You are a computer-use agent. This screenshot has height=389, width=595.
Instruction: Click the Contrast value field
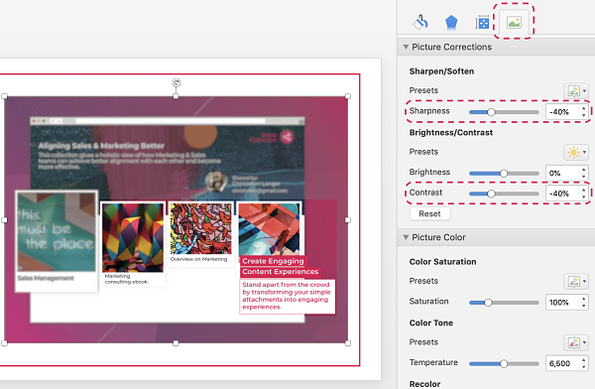click(562, 194)
